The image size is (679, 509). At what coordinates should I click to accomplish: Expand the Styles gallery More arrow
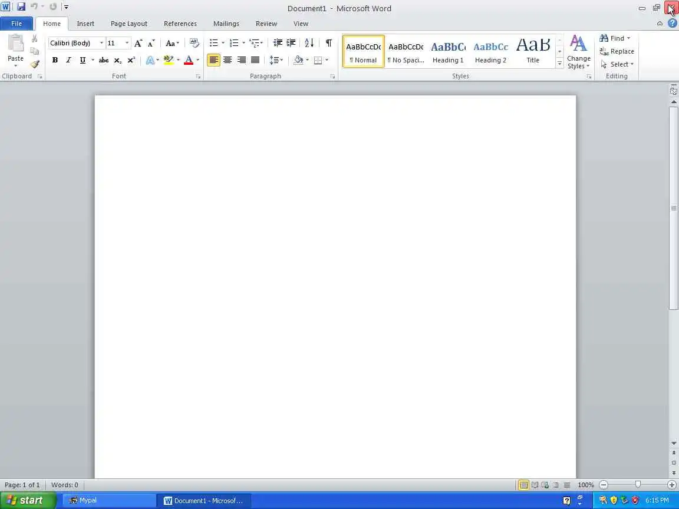click(x=559, y=64)
